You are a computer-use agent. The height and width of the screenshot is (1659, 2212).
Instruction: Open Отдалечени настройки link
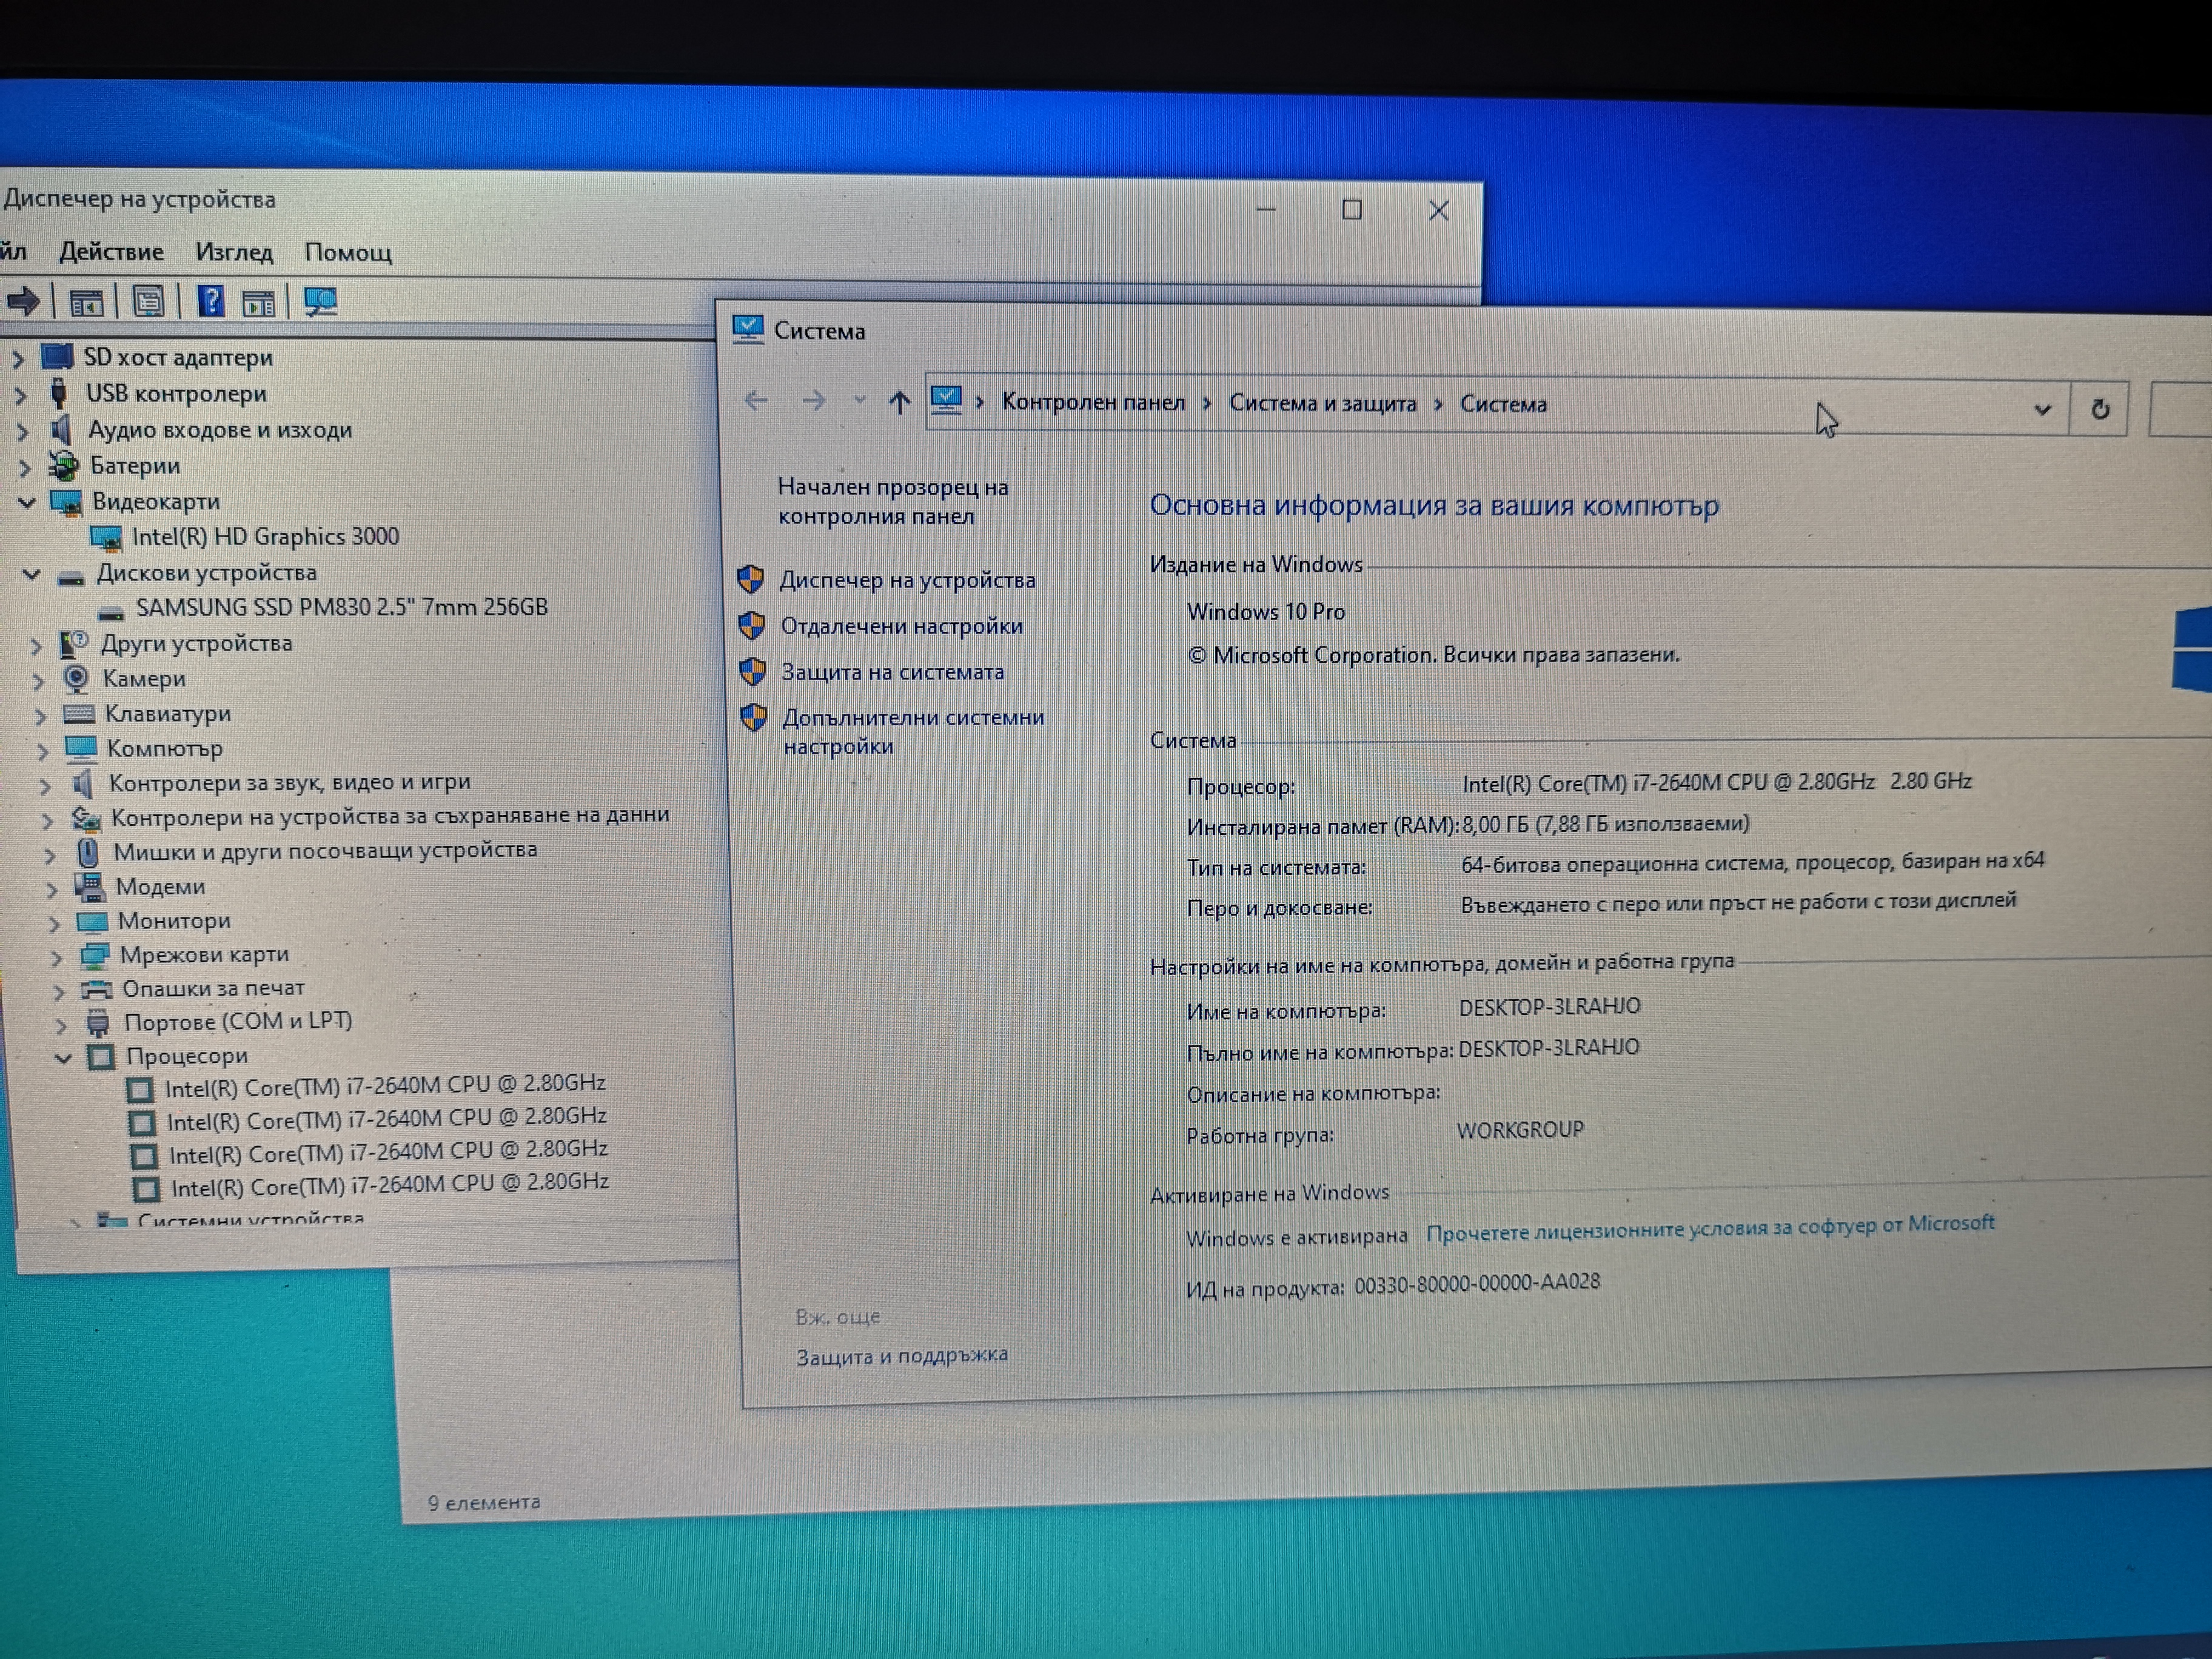[x=901, y=626]
